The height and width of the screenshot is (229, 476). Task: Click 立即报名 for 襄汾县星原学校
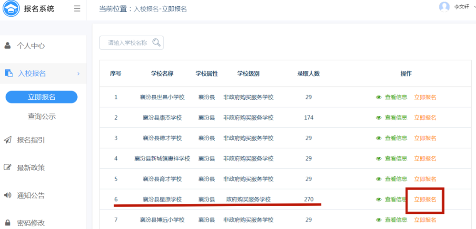coord(425,200)
